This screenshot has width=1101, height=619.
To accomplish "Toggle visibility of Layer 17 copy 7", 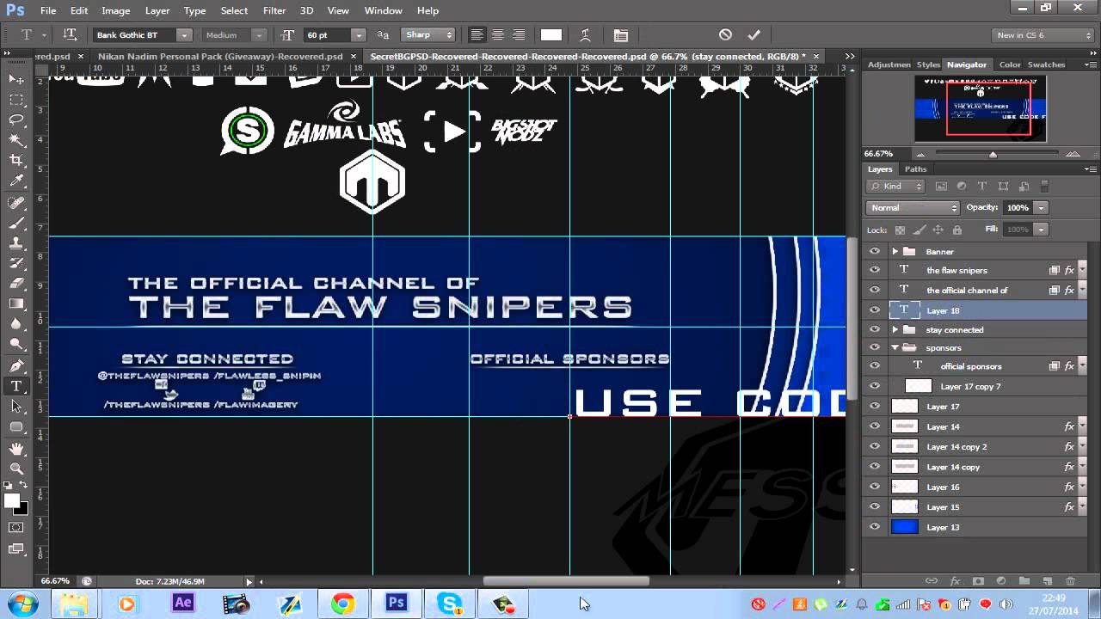I will [x=875, y=386].
